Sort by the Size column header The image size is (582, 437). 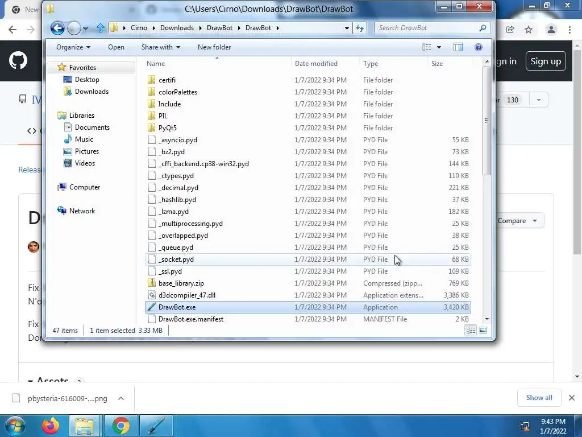450,64
